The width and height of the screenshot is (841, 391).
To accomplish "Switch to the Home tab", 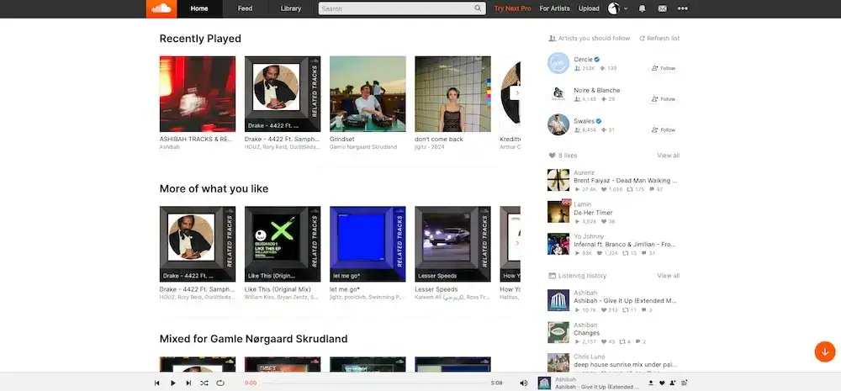I will click(199, 8).
